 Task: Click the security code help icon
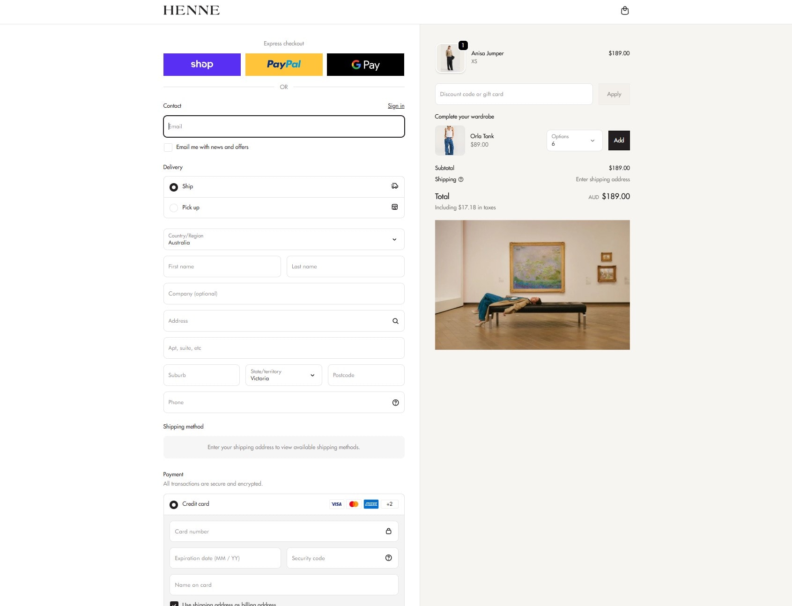point(388,558)
